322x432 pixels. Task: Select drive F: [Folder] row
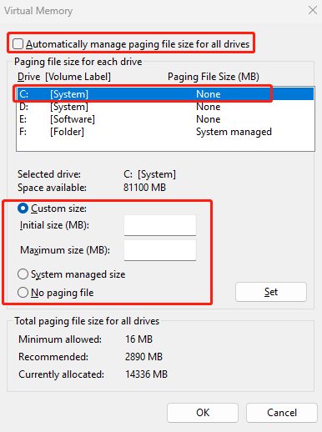pyautogui.click(x=165, y=132)
